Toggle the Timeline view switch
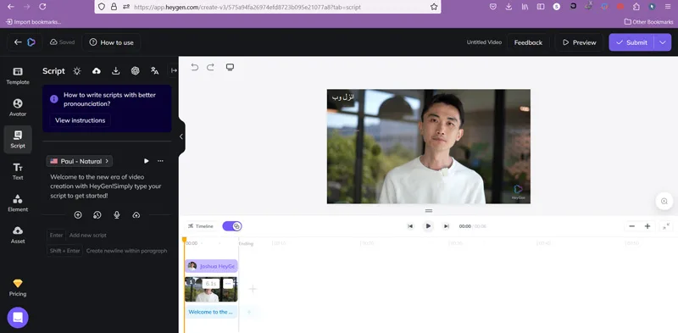 coord(232,226)
